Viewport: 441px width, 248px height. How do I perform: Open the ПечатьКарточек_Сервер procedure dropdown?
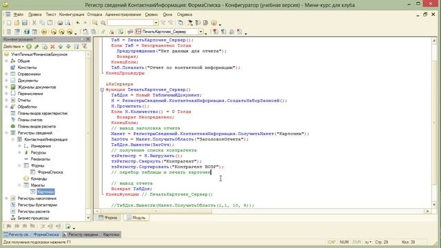[201, 32]
